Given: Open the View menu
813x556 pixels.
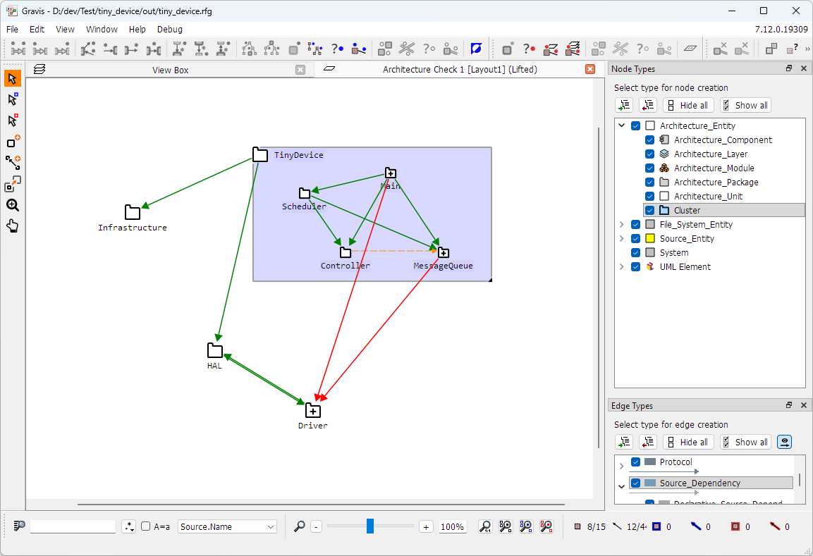Looking at the screenshot, I should [x=65, y=30].
